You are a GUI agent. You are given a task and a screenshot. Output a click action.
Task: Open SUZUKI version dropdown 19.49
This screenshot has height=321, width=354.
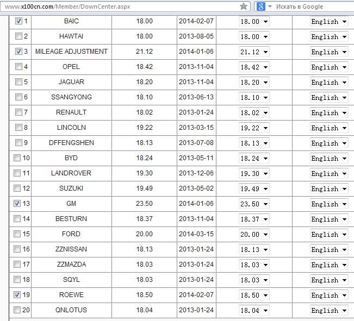(254, 189)
